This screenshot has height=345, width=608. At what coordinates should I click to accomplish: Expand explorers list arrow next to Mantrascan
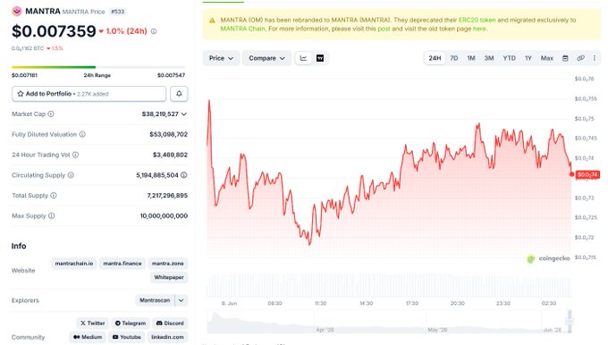pos(182,300)
